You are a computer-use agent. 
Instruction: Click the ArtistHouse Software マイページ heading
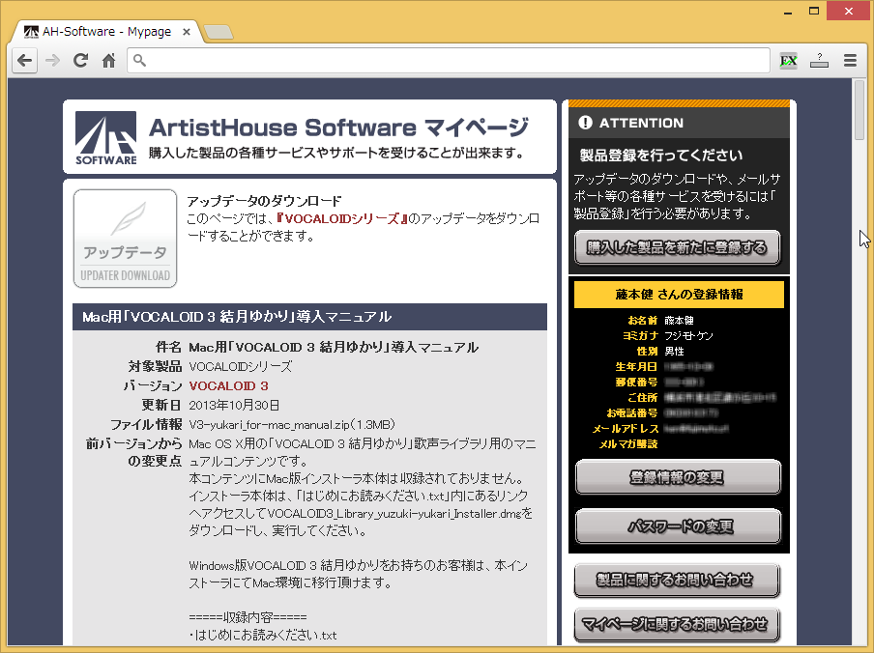tap(338, 128)
